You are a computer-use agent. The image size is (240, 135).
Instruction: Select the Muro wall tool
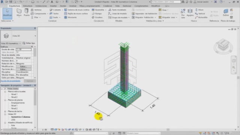point(19,13)
